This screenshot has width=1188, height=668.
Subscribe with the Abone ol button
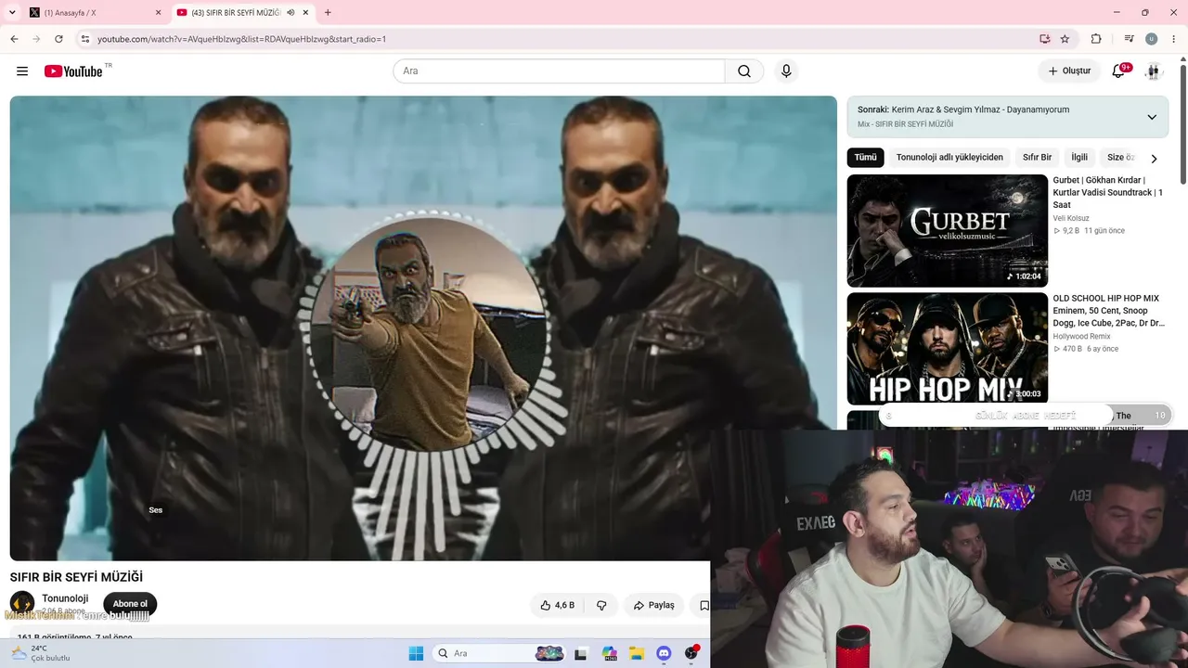tap(130, 604)
